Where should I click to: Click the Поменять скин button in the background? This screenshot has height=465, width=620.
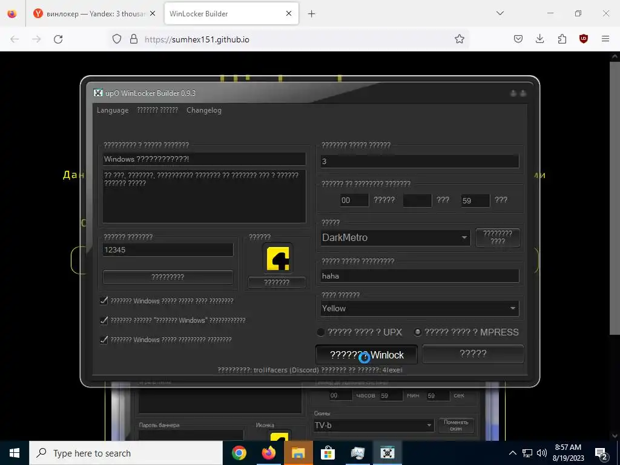click(456, 426)
